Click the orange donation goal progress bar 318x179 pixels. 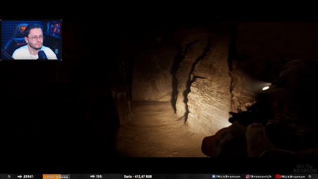click(56, 177)
